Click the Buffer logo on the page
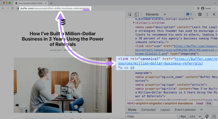This screenshot has height=119, width=218. 63,22
